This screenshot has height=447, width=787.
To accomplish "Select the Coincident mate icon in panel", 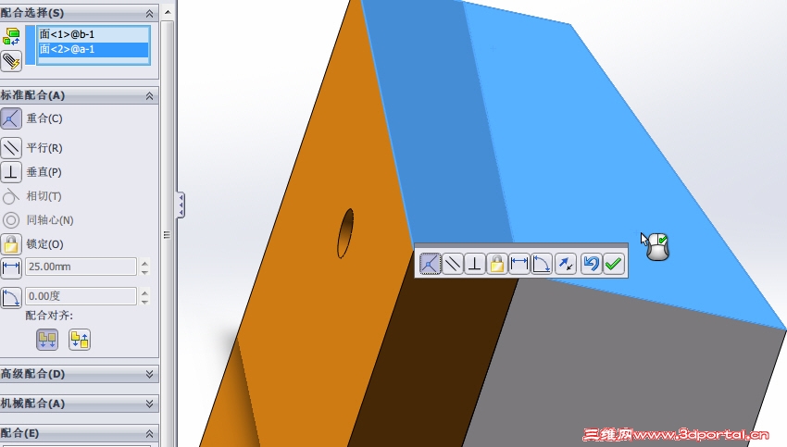I will pyautogui.click(x=11, y=118).
